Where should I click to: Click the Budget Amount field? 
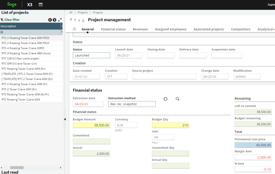click(91, 125)
